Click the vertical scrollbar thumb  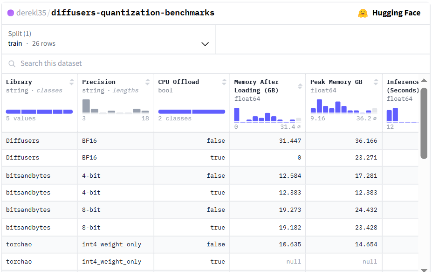click(424, 123)
